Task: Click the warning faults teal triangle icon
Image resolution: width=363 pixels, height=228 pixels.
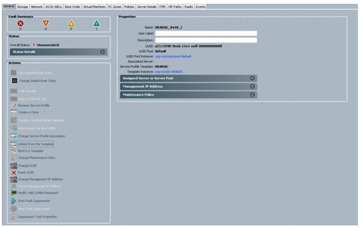Action: coord(97,23)
